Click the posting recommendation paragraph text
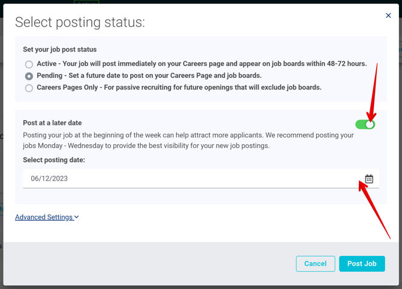Image resolution: width=402 pixels, height=289 pixels. 188,140
